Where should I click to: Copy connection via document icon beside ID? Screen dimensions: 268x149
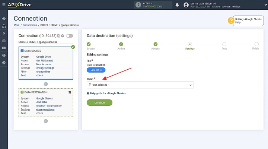coord(59,36)
